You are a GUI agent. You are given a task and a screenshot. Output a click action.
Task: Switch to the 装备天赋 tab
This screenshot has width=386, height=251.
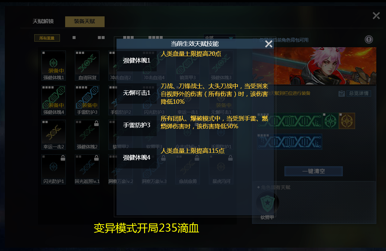(x=85, y=22)
